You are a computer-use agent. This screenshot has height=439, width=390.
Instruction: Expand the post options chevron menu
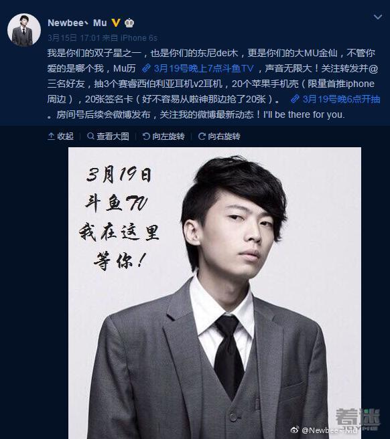(x=378, y=17)
